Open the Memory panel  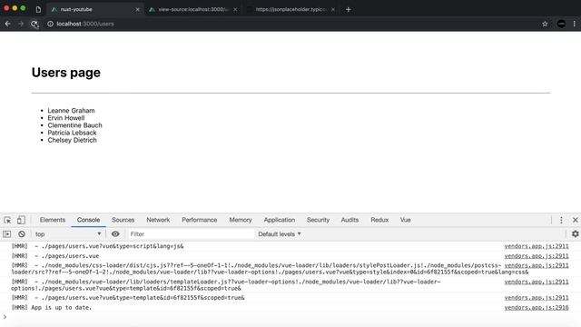[241, 220]
